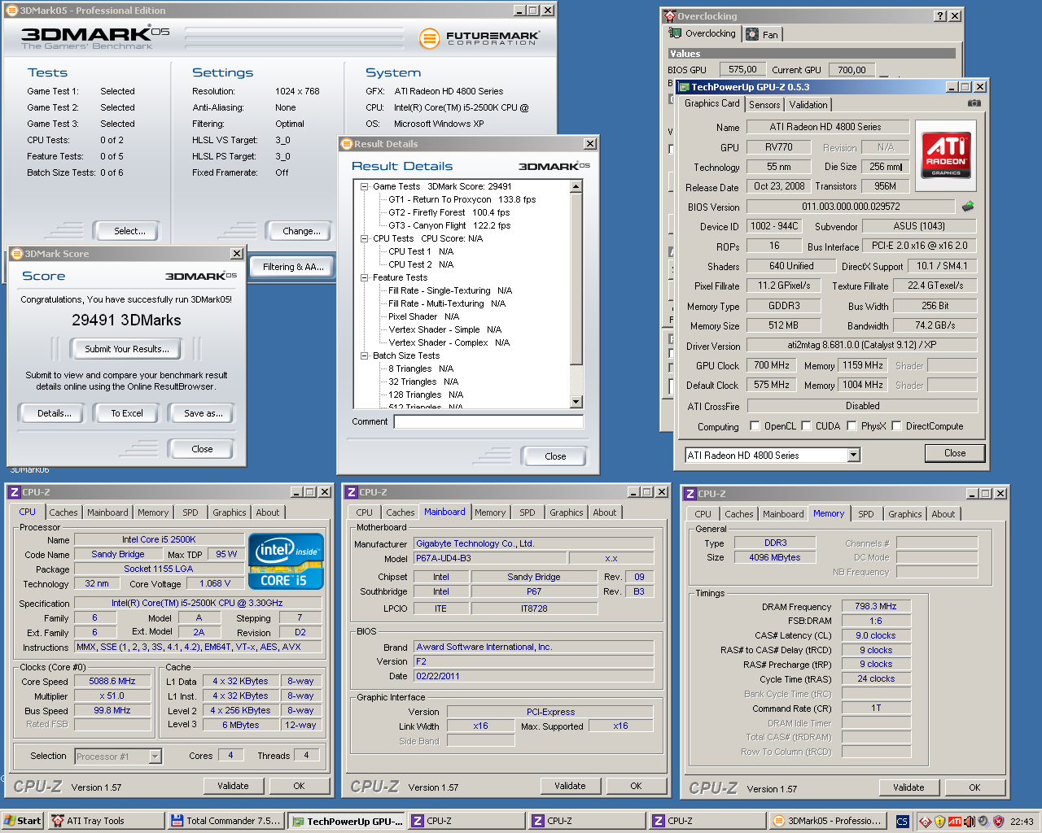
Task: Click the Current GPU 700,00 value field
Action: pyautogui.click(x=852, y=70)
